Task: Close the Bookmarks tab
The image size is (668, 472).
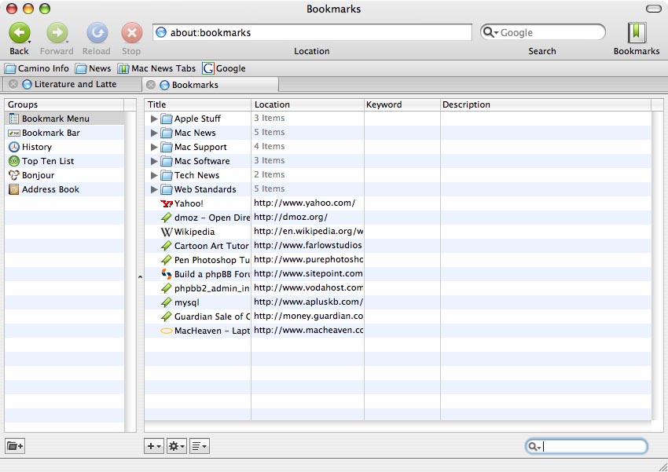Action: [x=151, y=85]
